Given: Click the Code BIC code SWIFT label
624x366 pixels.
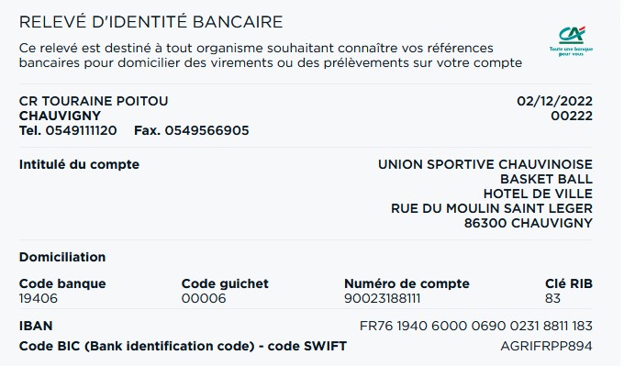Looking at the screenshot, I should 183,346.
